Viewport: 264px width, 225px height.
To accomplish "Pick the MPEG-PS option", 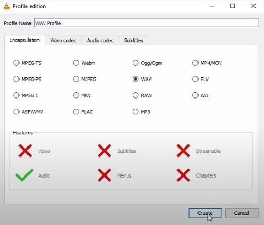I will [16, 79].
